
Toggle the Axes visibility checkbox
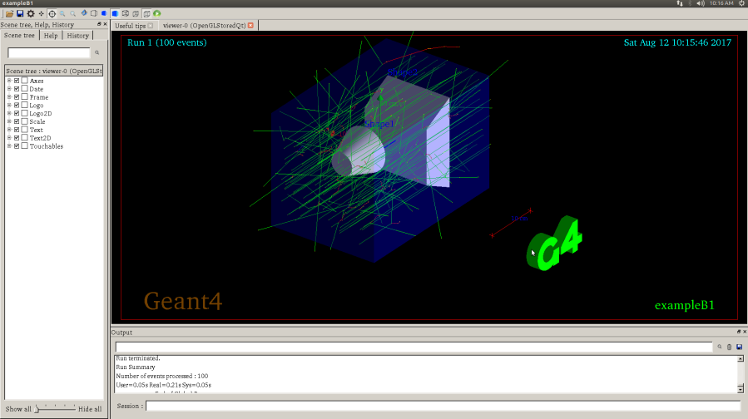(x=17, y=81)
